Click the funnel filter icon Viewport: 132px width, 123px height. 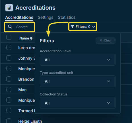72,27
